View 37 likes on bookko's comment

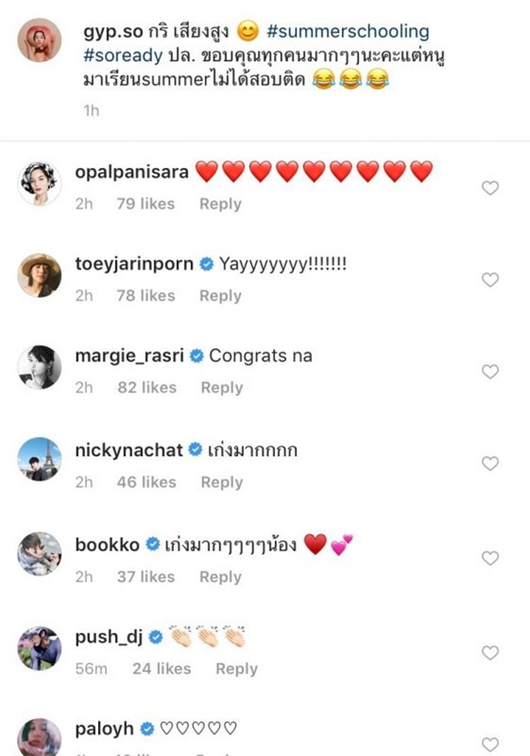[145, 577]
